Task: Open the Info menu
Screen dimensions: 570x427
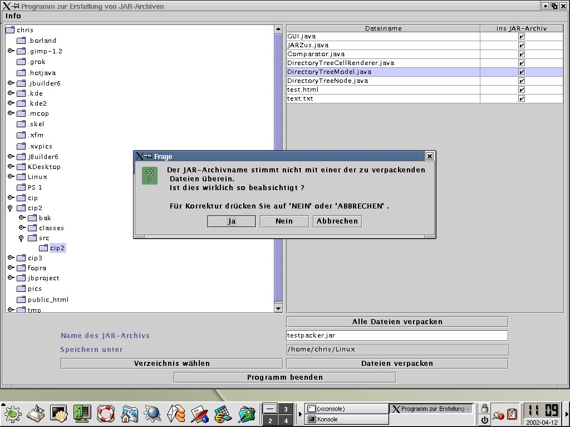Action: click(13, 16)
